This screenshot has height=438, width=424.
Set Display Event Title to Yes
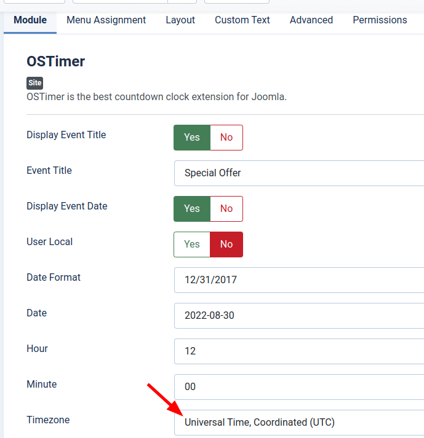(x=192, y=138)
